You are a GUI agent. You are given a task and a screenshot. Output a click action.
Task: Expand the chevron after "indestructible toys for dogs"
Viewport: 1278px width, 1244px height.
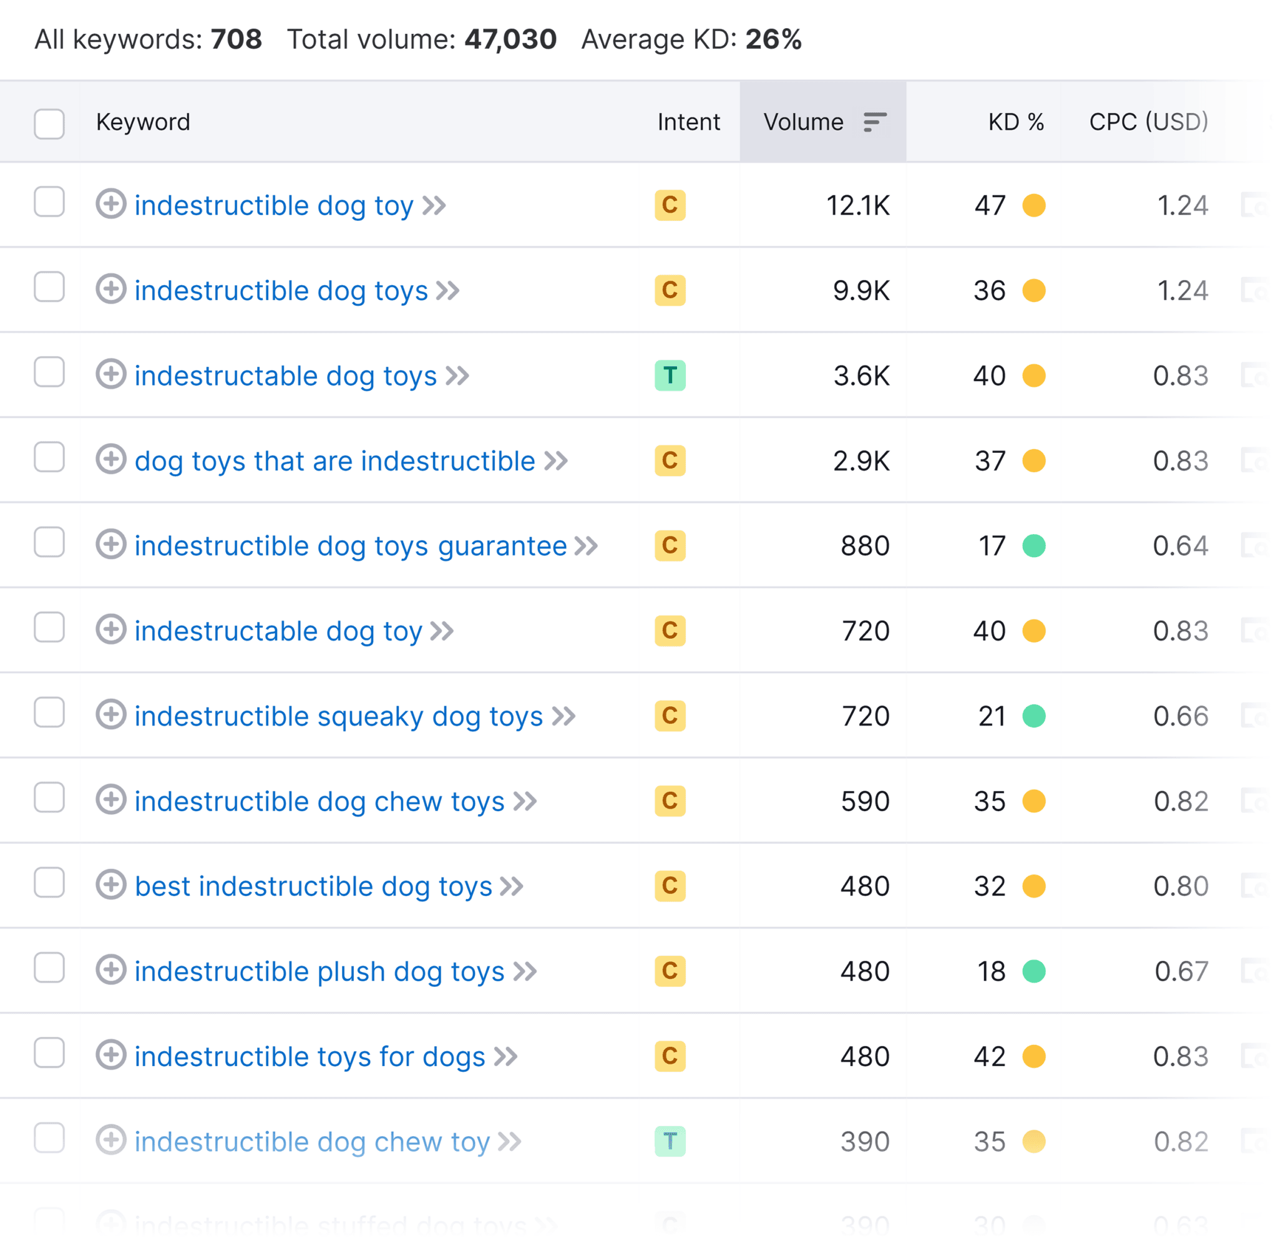(x=505, y=1056)
